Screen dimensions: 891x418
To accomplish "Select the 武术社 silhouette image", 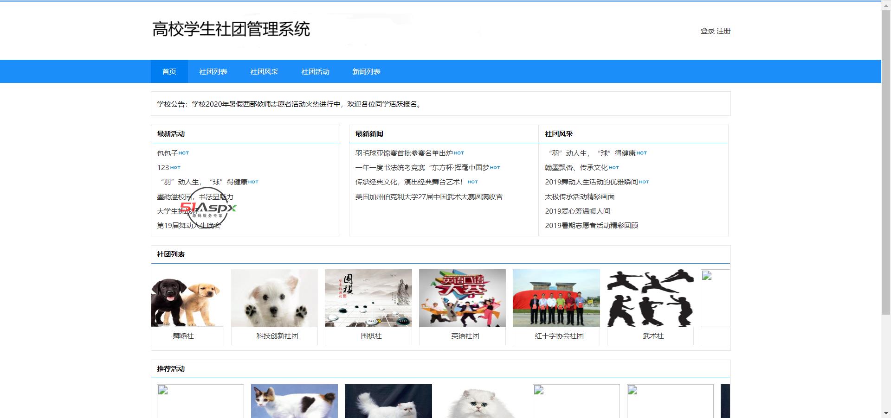I will [650, 298].
